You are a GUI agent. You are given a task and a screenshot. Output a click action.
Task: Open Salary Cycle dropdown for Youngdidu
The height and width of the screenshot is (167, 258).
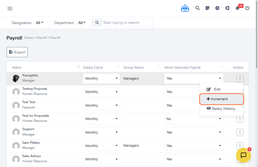coord(101,79)
